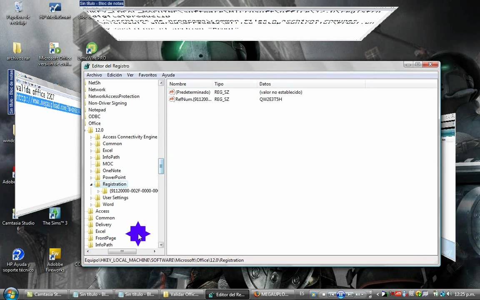This screenshot has height=300, width=480.
Task: Open the Papelera de reciclaje icon
Action: coord(18,13)
